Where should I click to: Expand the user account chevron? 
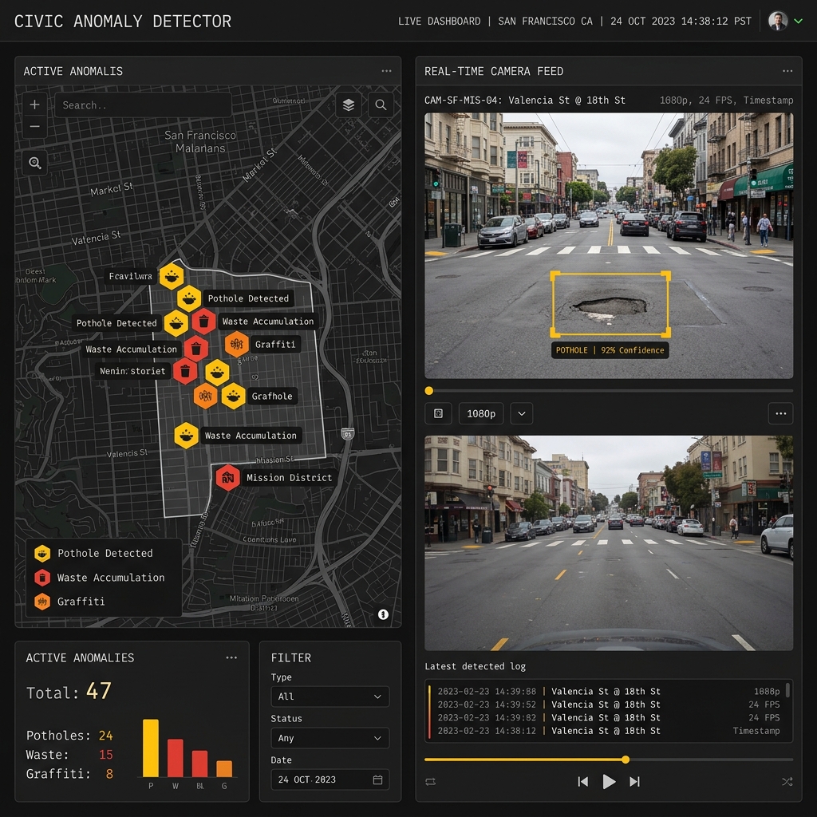click(x=798, y=22)
